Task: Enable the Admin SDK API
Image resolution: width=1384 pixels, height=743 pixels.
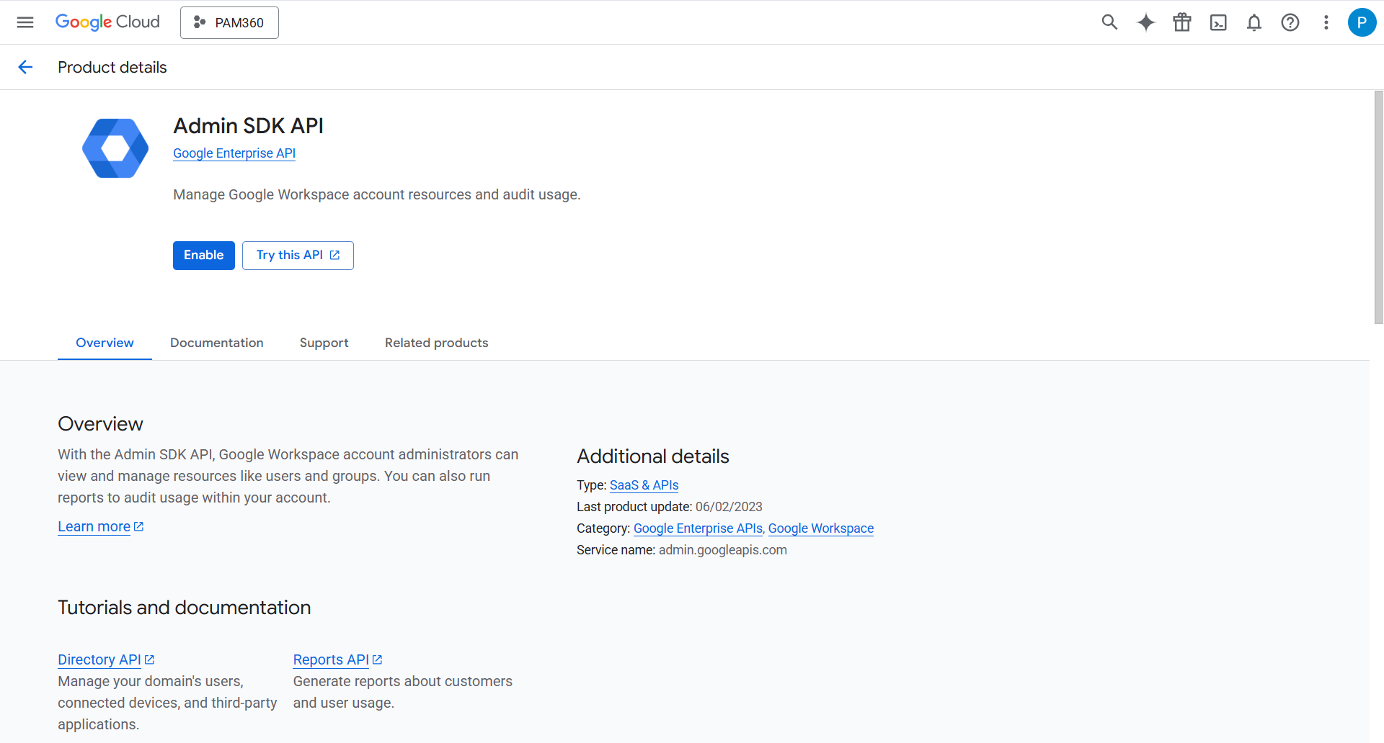Action: click(x=203, y=255)
